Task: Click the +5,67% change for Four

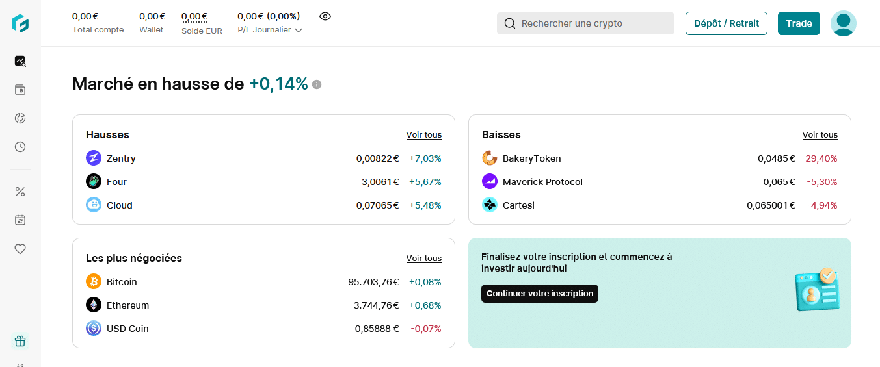Action: [425, 182]
